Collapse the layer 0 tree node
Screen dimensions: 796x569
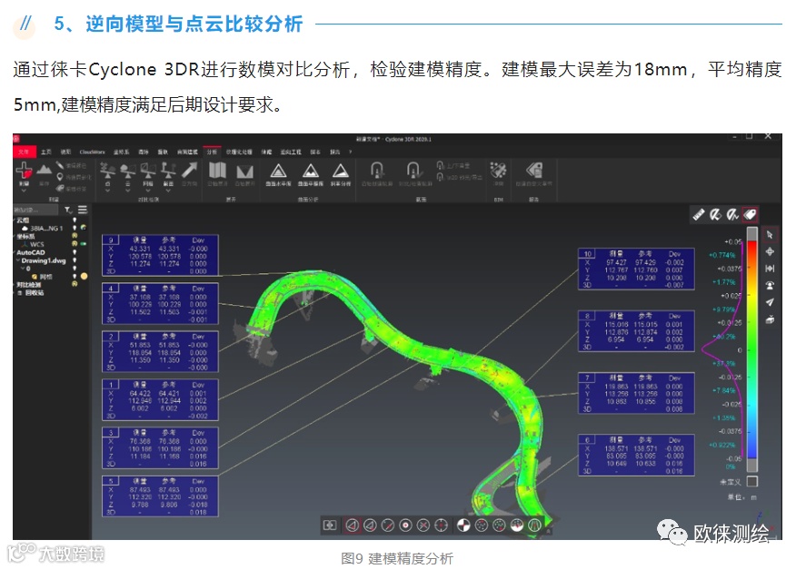click(23, 269)
